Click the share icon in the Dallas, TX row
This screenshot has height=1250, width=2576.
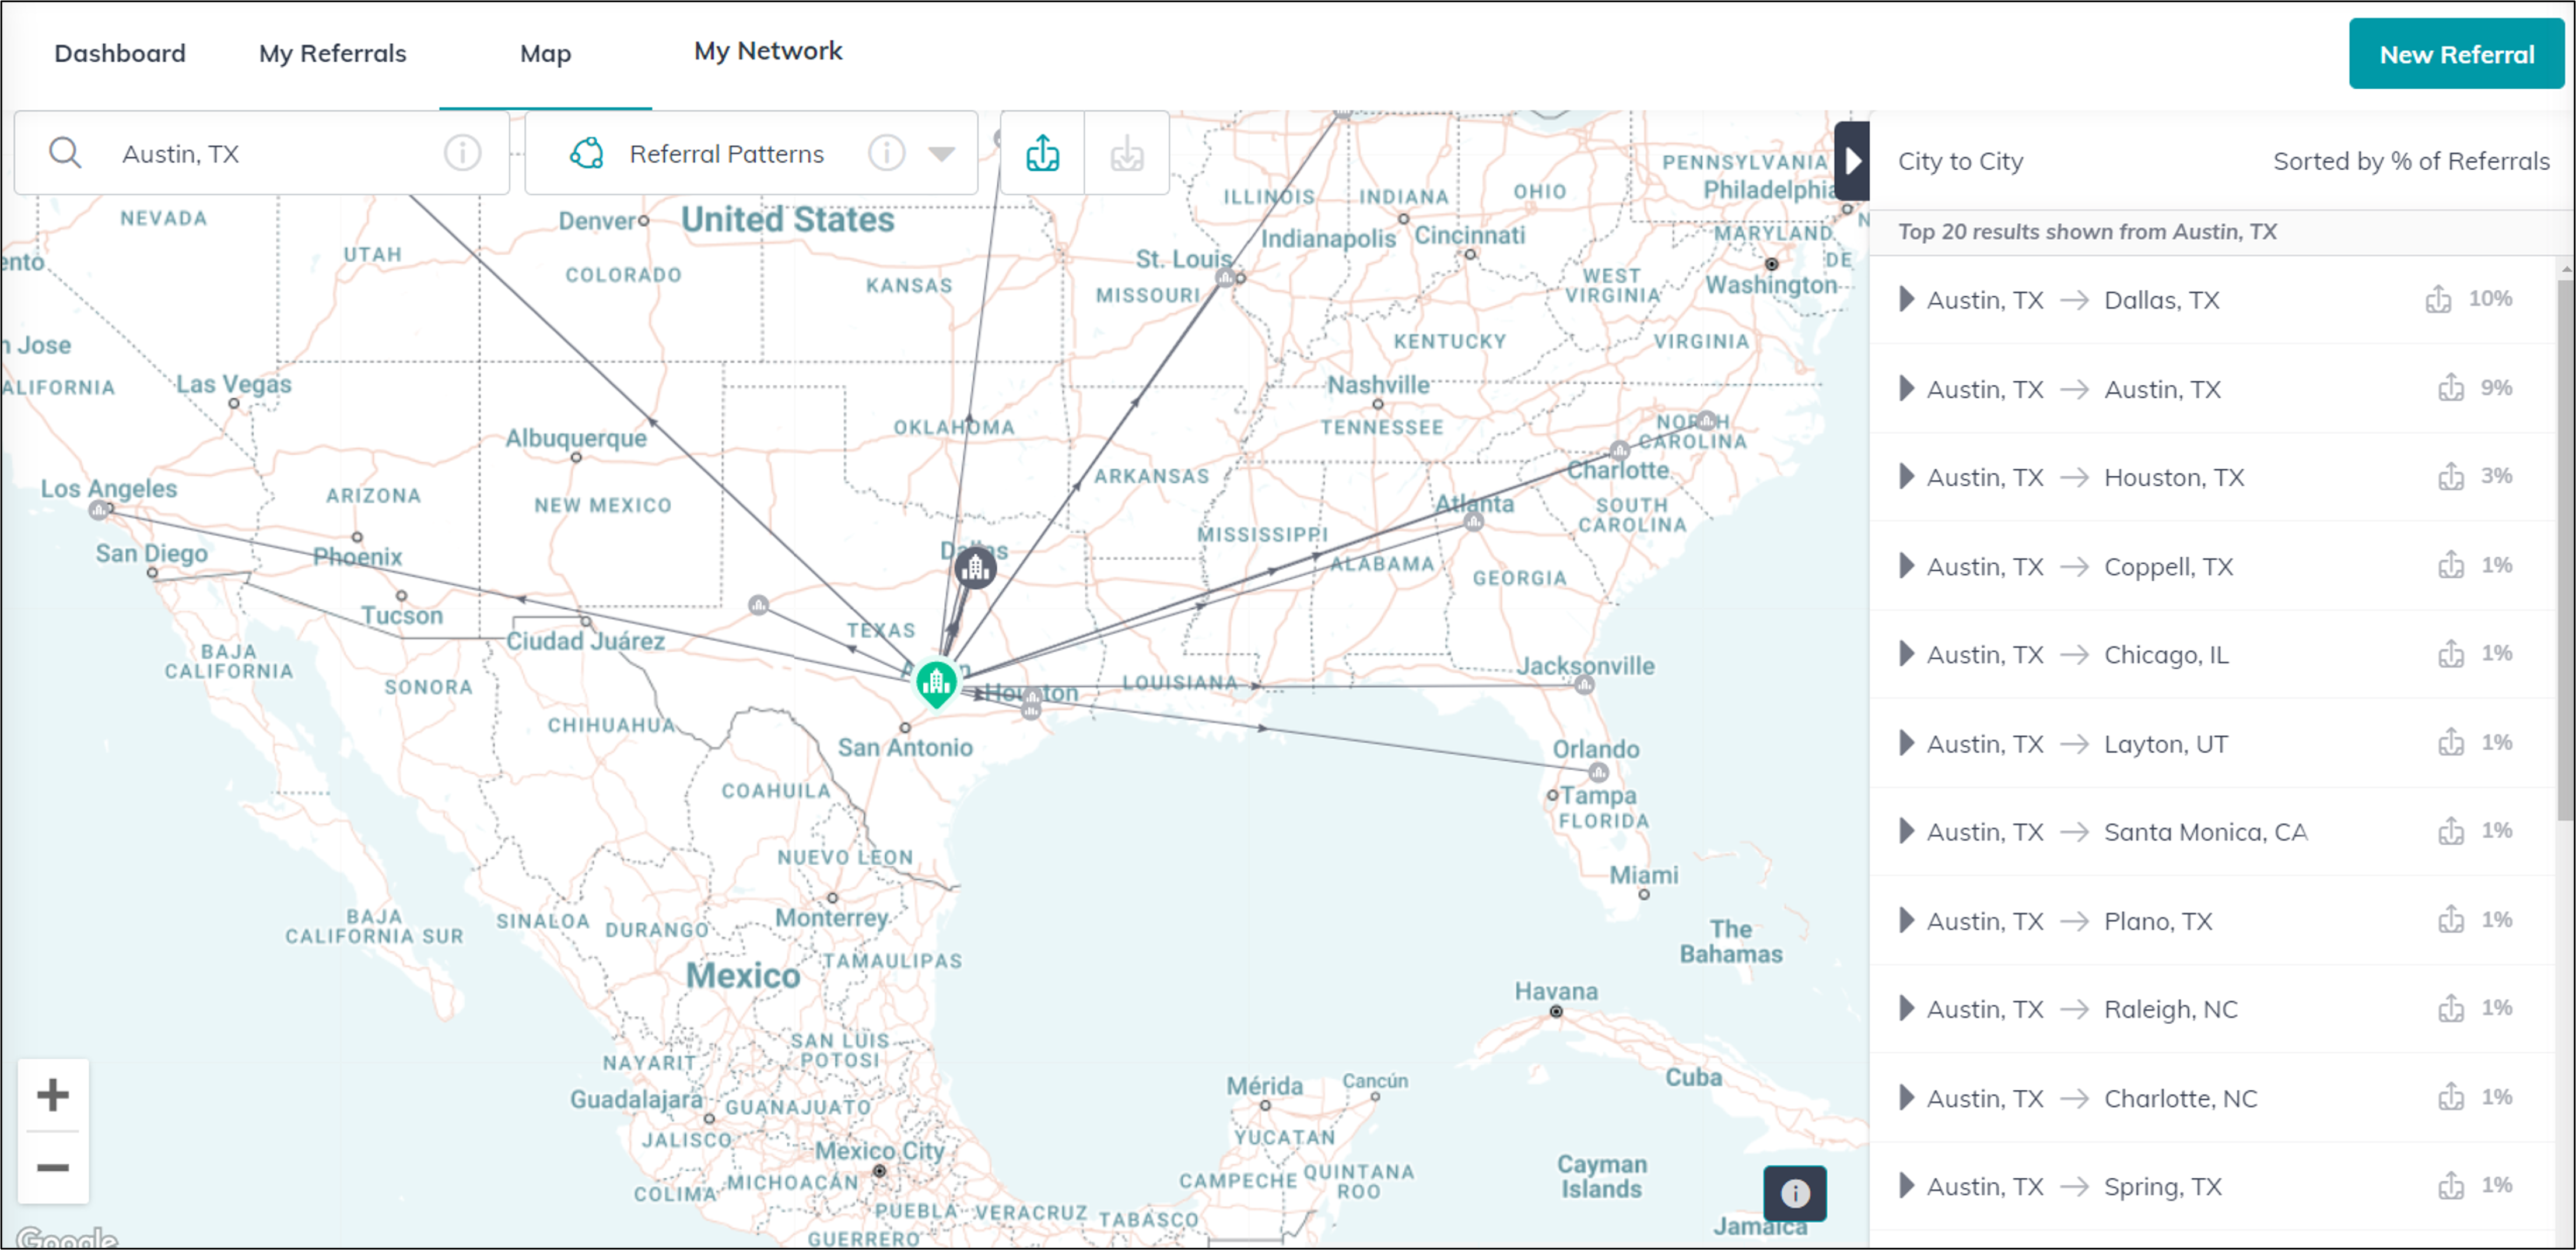(x=2438, y=299)
